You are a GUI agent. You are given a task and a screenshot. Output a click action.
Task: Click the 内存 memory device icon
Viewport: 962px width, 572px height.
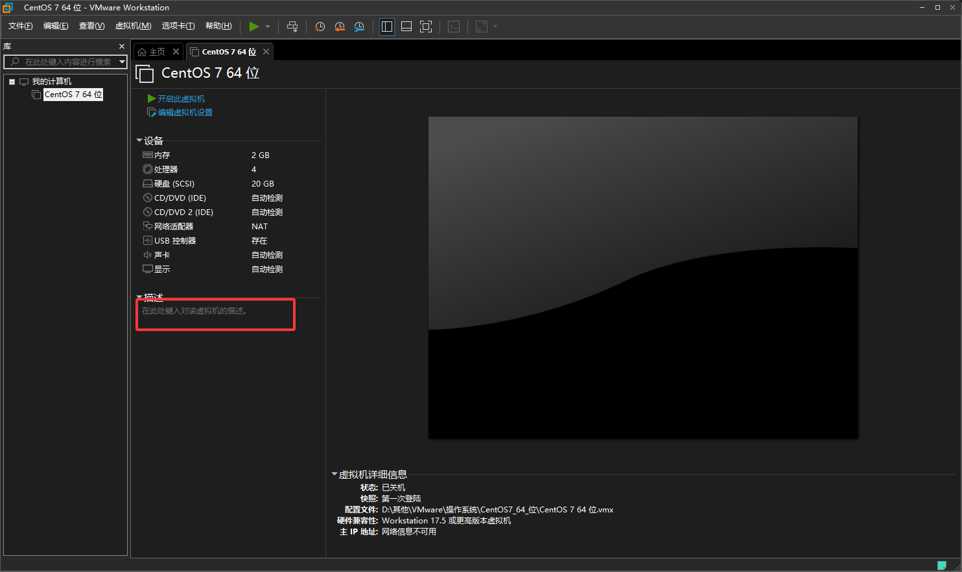pyautogui.click(x=148, y=155)
